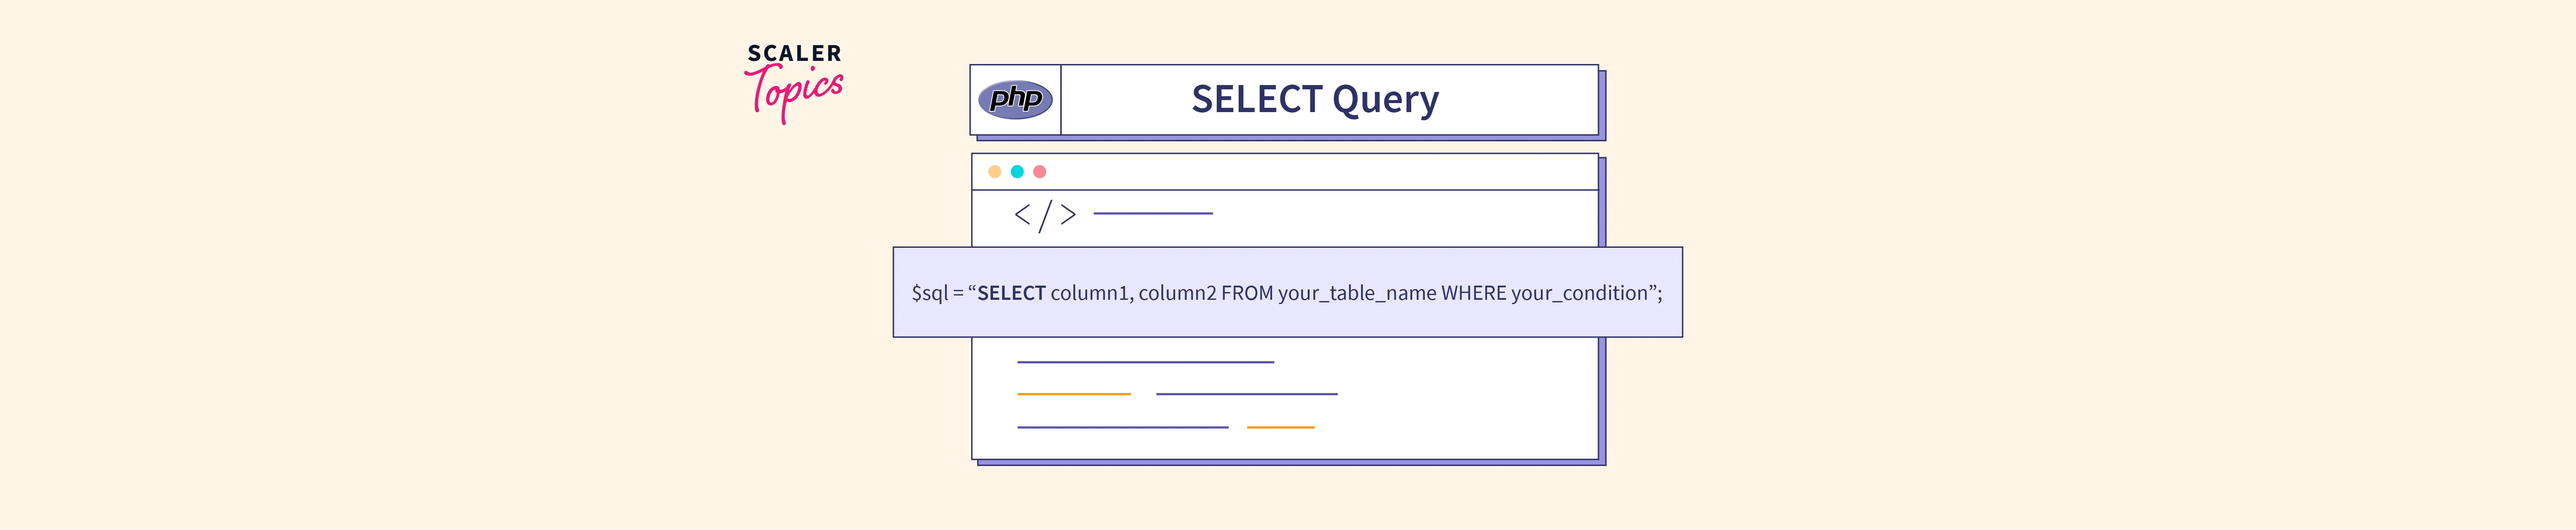The height and width of the screenshot is (530, 2576).
Task: Click the code brackets icon
Action: tap(1044, 214)
